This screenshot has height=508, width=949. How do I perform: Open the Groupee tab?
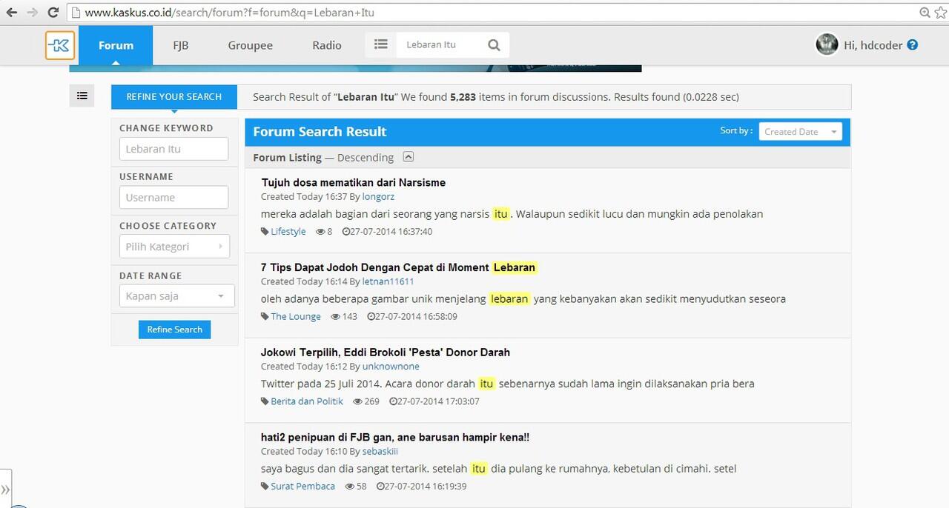(x=251, y=45)
